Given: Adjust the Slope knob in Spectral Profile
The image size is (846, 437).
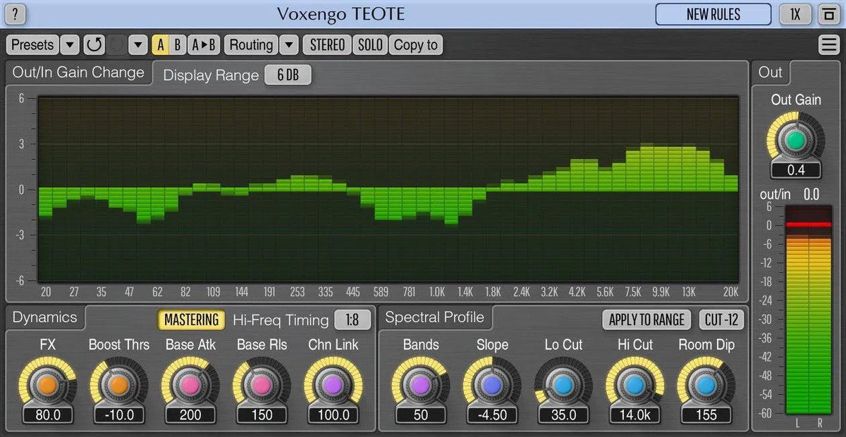Looking at the screenshot, I should [x=491, y=386].
